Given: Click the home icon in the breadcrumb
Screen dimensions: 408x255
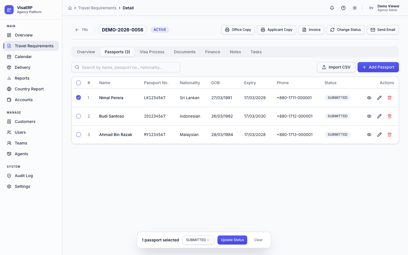Looking at the screenshot, I should click(x=70, y=8).
